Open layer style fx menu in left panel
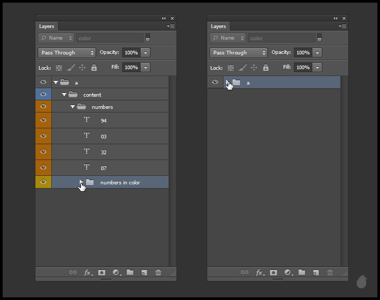 click(x=88, y=273)
